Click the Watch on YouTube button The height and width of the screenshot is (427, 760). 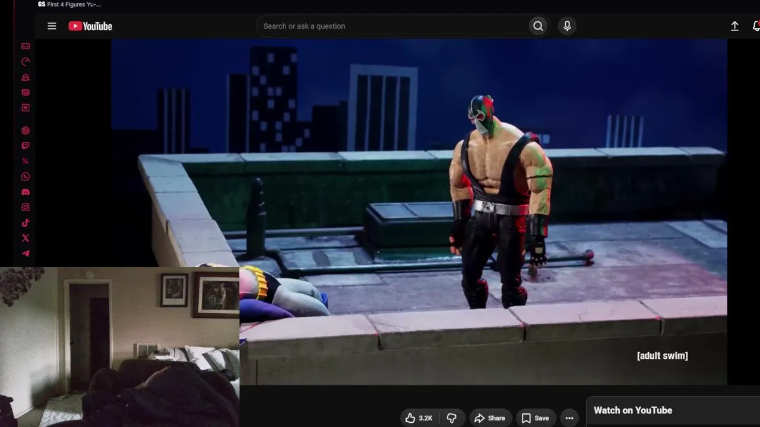(633, 410)
